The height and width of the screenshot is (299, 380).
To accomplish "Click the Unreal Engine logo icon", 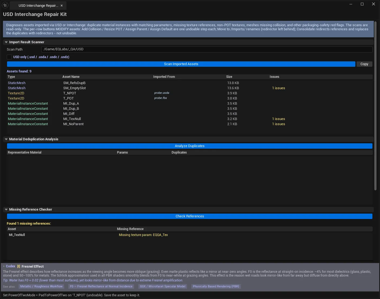I will [x=5, y=5].
